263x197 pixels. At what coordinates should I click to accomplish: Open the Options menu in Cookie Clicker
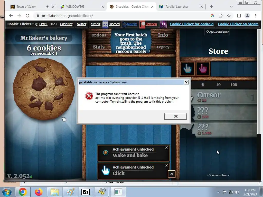[99, 35]
